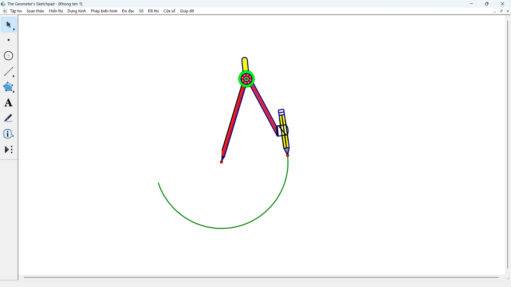Click the red pencil tip point
Image resolution: width=511 pixels, height=287 pixels.
[x=287, y=155]
